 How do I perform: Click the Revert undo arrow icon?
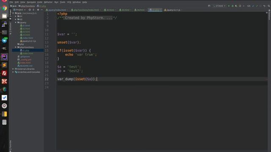(x=264, y=6)
